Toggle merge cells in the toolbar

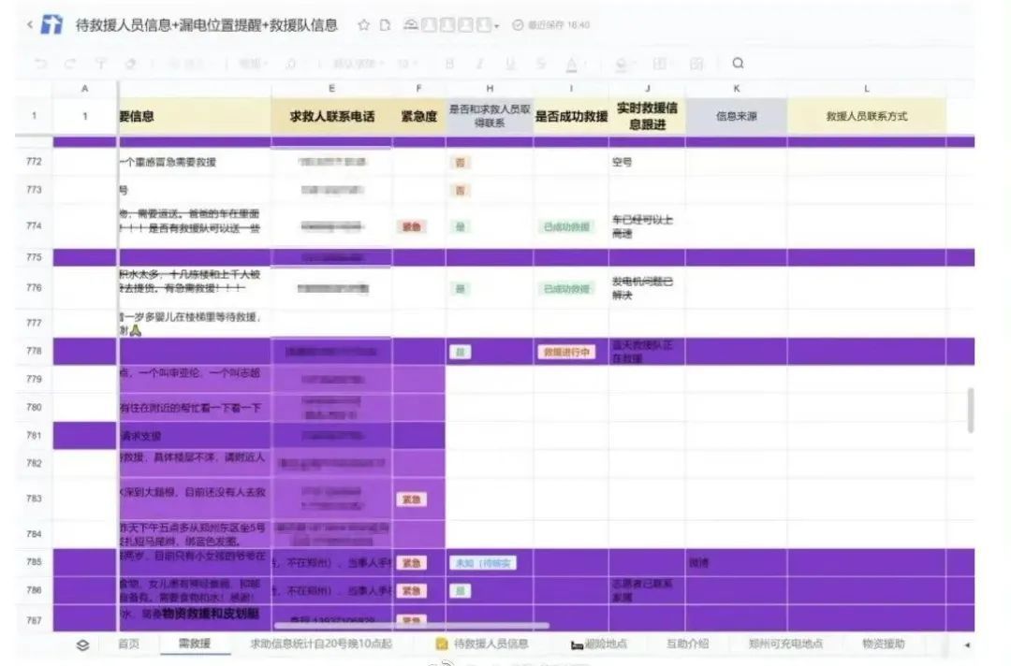[697, 64]
